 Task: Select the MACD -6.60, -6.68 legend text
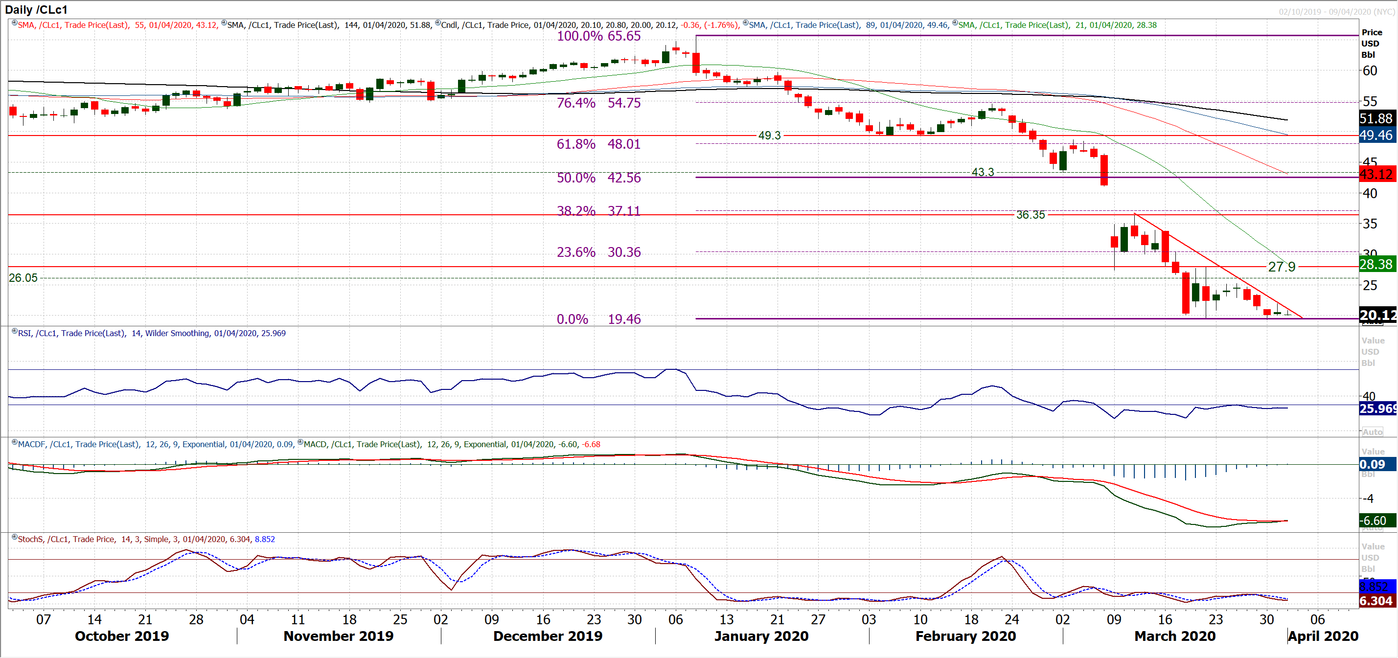click(x=452, y=444)
